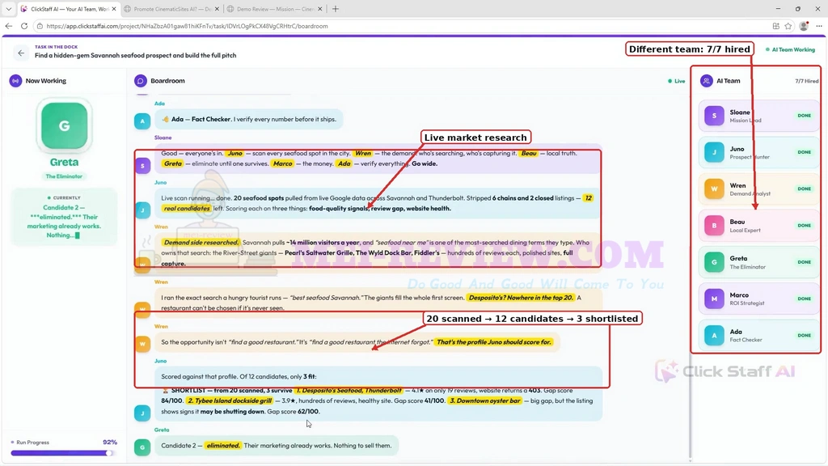The width and height of the screenshot is (828, 466).
Task: Click DONE badge on Ada's card
Action: point(805,336)
